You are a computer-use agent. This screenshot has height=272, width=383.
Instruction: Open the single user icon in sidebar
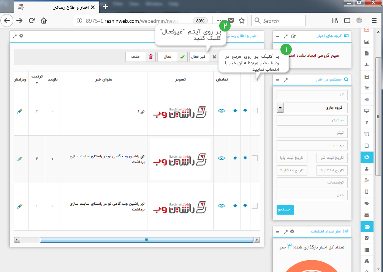[x=367, y=169]
